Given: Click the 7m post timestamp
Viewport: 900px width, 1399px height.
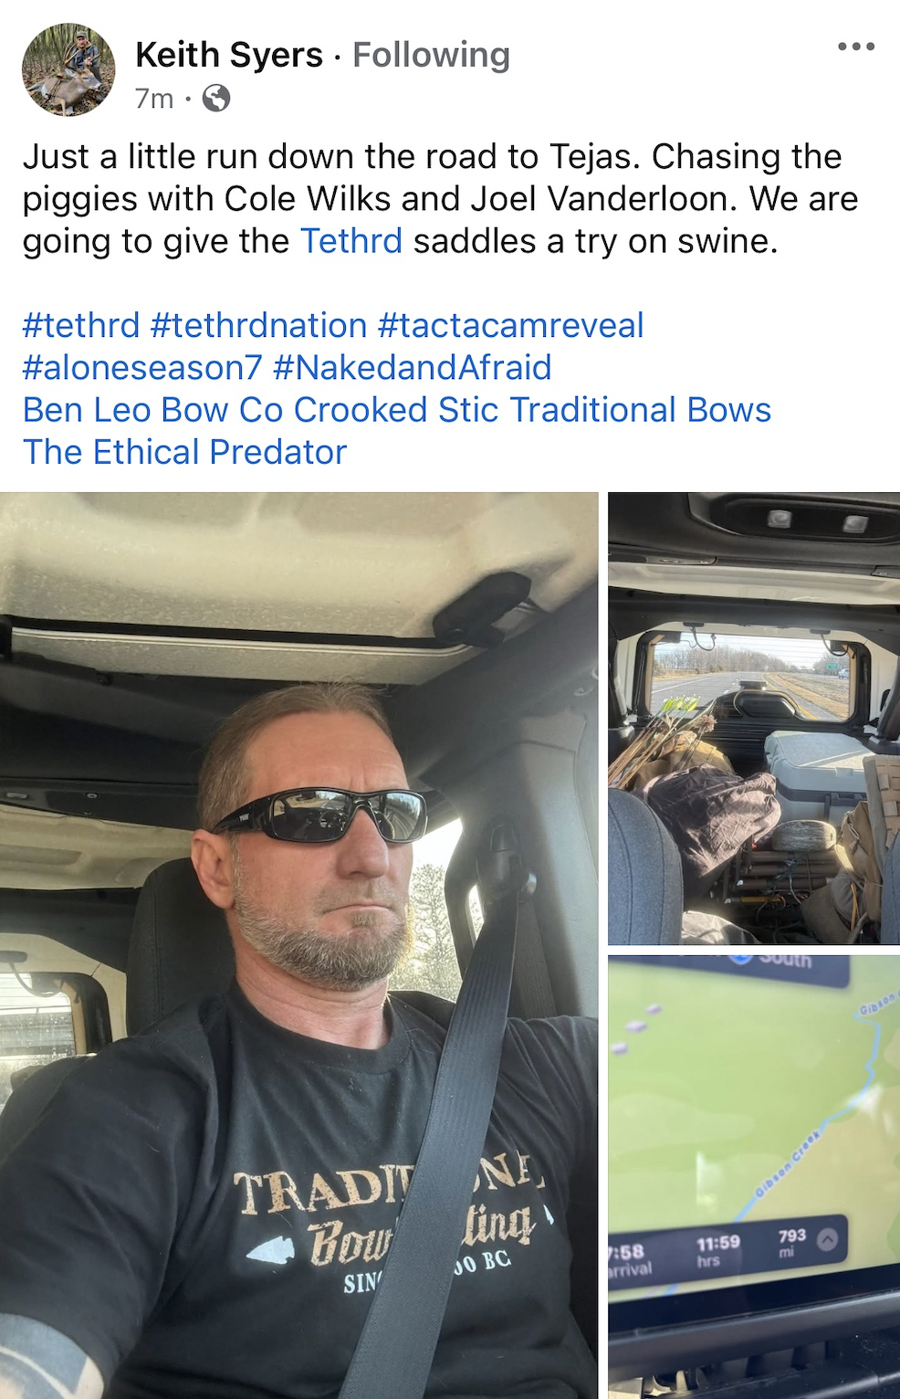Looking at the screenshot, I should (154, 98).
